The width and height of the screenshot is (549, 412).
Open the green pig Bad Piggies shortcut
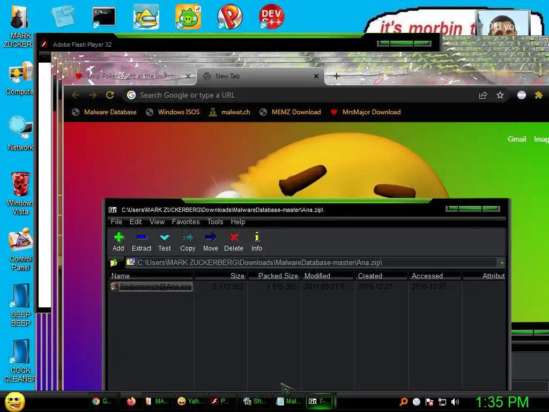pyautogui.click(x=188, y=17)
